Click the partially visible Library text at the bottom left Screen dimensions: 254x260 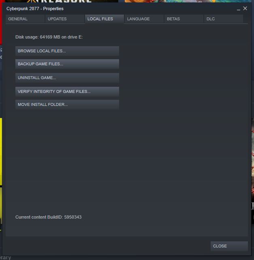coord(5,258)
